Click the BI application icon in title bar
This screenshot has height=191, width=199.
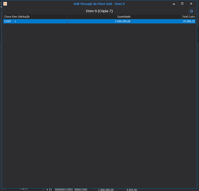tap(5, 4)
